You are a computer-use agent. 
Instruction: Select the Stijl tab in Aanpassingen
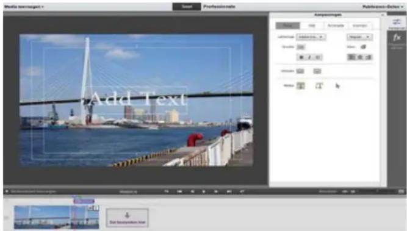(311, 26)
